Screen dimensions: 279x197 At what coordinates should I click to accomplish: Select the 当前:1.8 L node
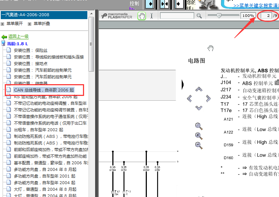pyautogui.click(x=18, y=44)
